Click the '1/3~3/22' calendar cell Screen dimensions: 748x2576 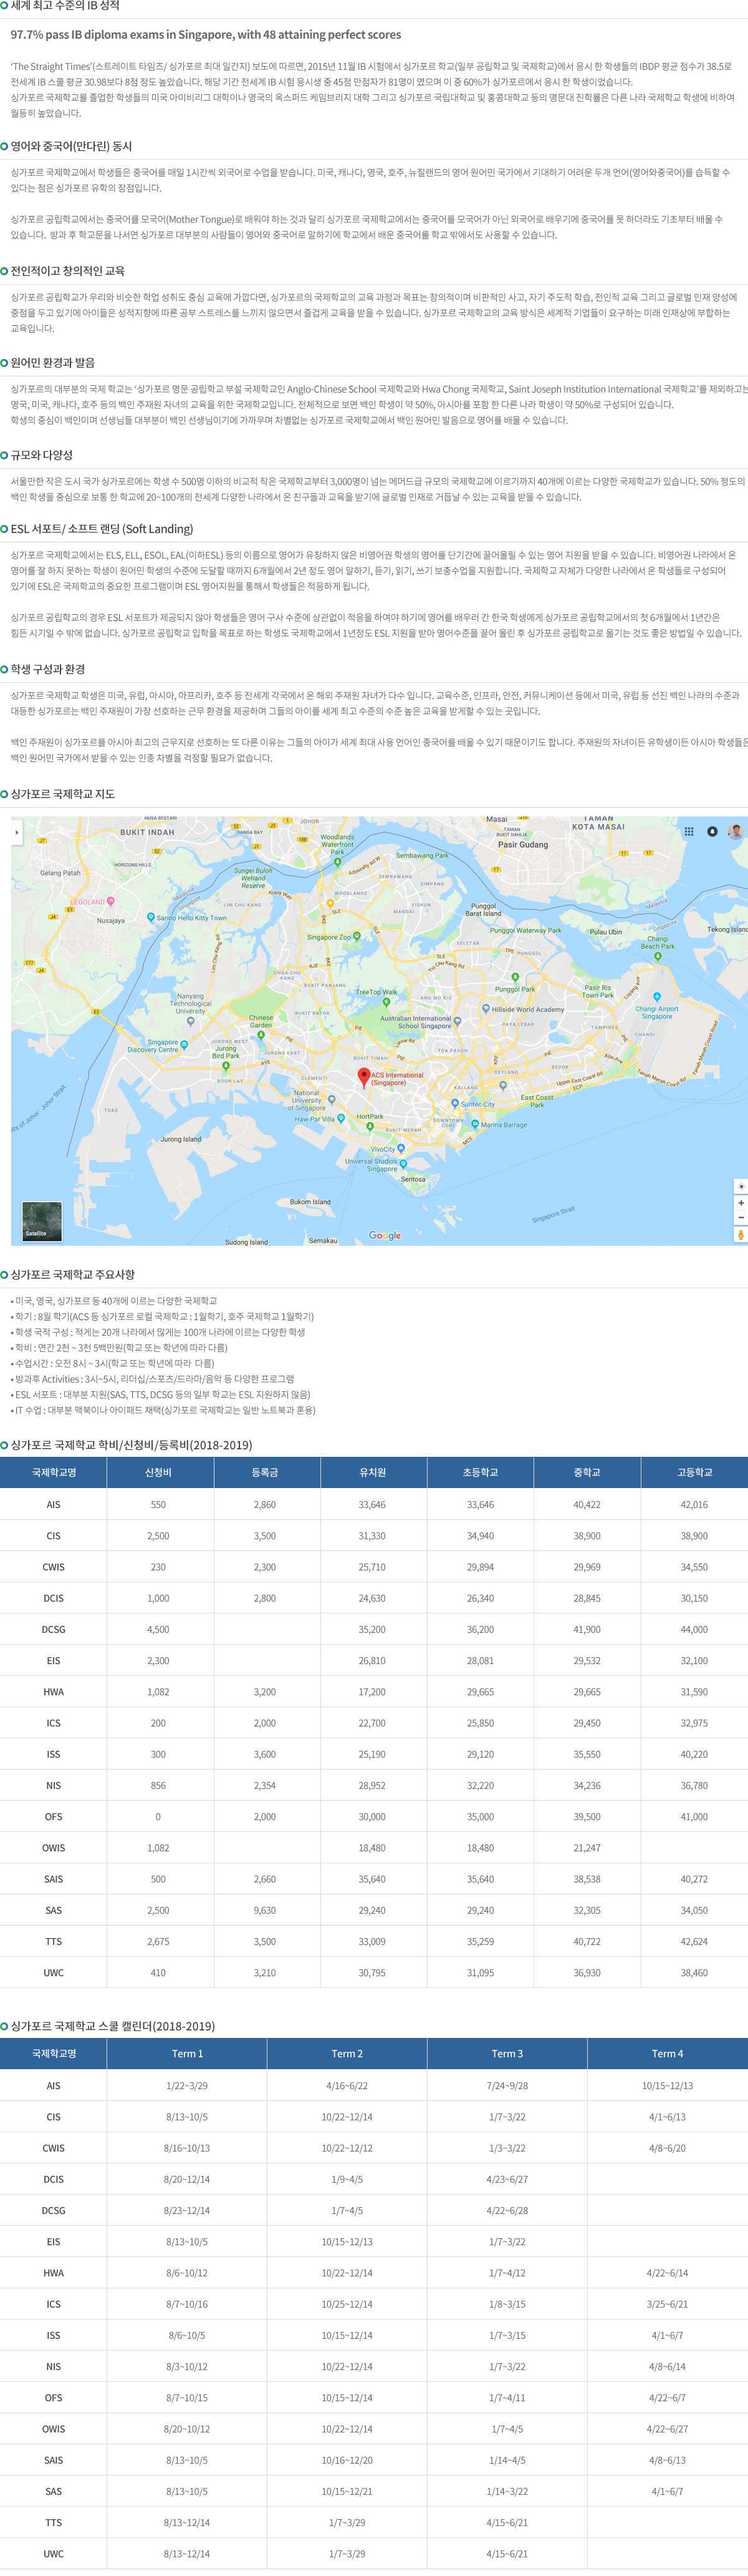click(x=507, y=2148)
